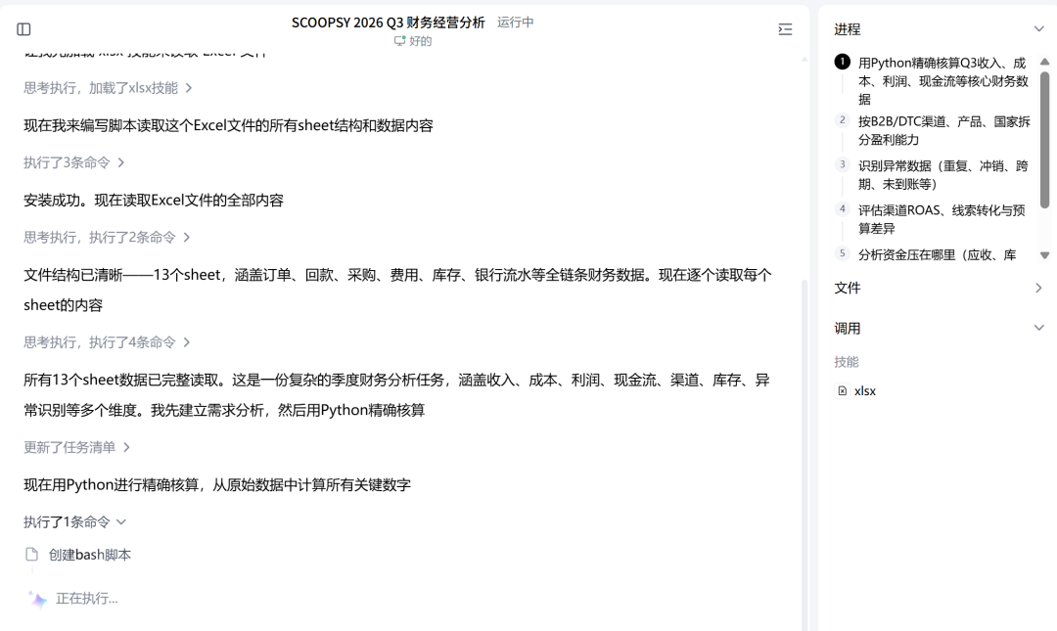Select task 用Python精确核算Q3收入
The width and height of the screenshot is (1057, 631).
(943, 81)
